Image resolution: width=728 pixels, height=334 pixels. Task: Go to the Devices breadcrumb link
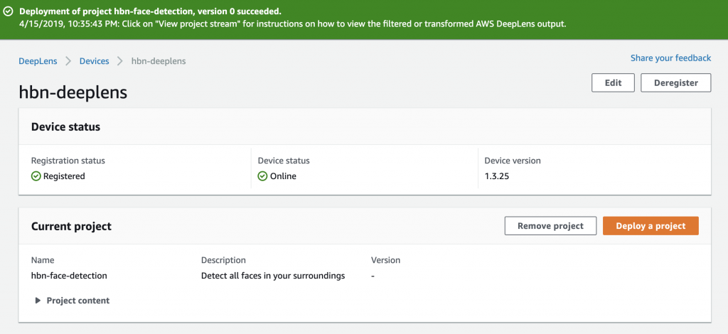point(95,61)
